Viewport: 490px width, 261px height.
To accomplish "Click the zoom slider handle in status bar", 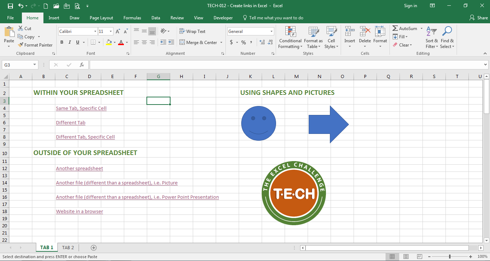I will [450, 257].
